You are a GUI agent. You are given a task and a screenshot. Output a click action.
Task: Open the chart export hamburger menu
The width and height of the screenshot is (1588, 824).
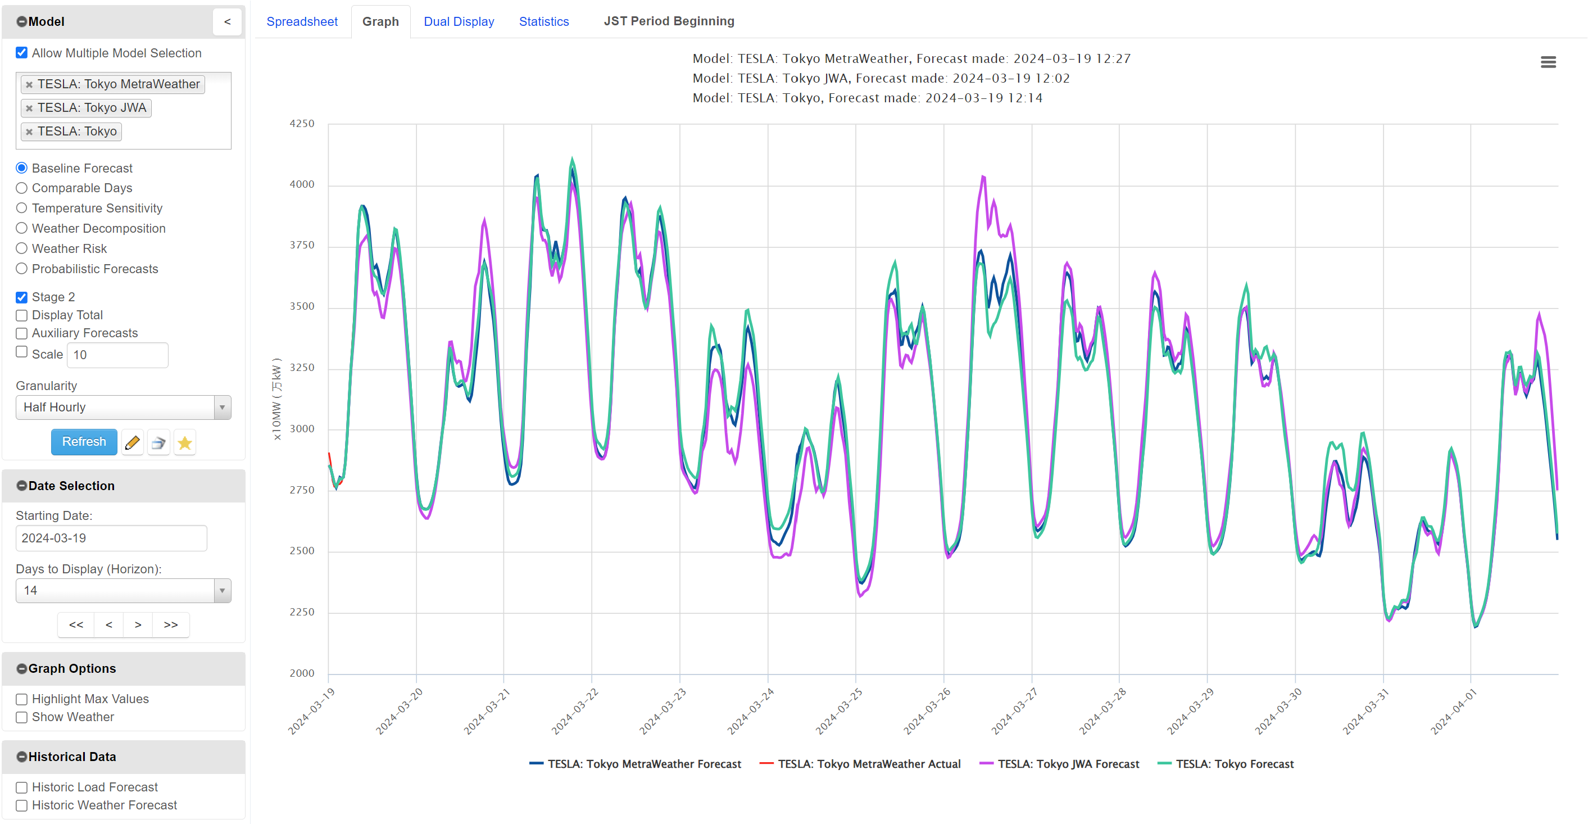[x=1548, y=62]
